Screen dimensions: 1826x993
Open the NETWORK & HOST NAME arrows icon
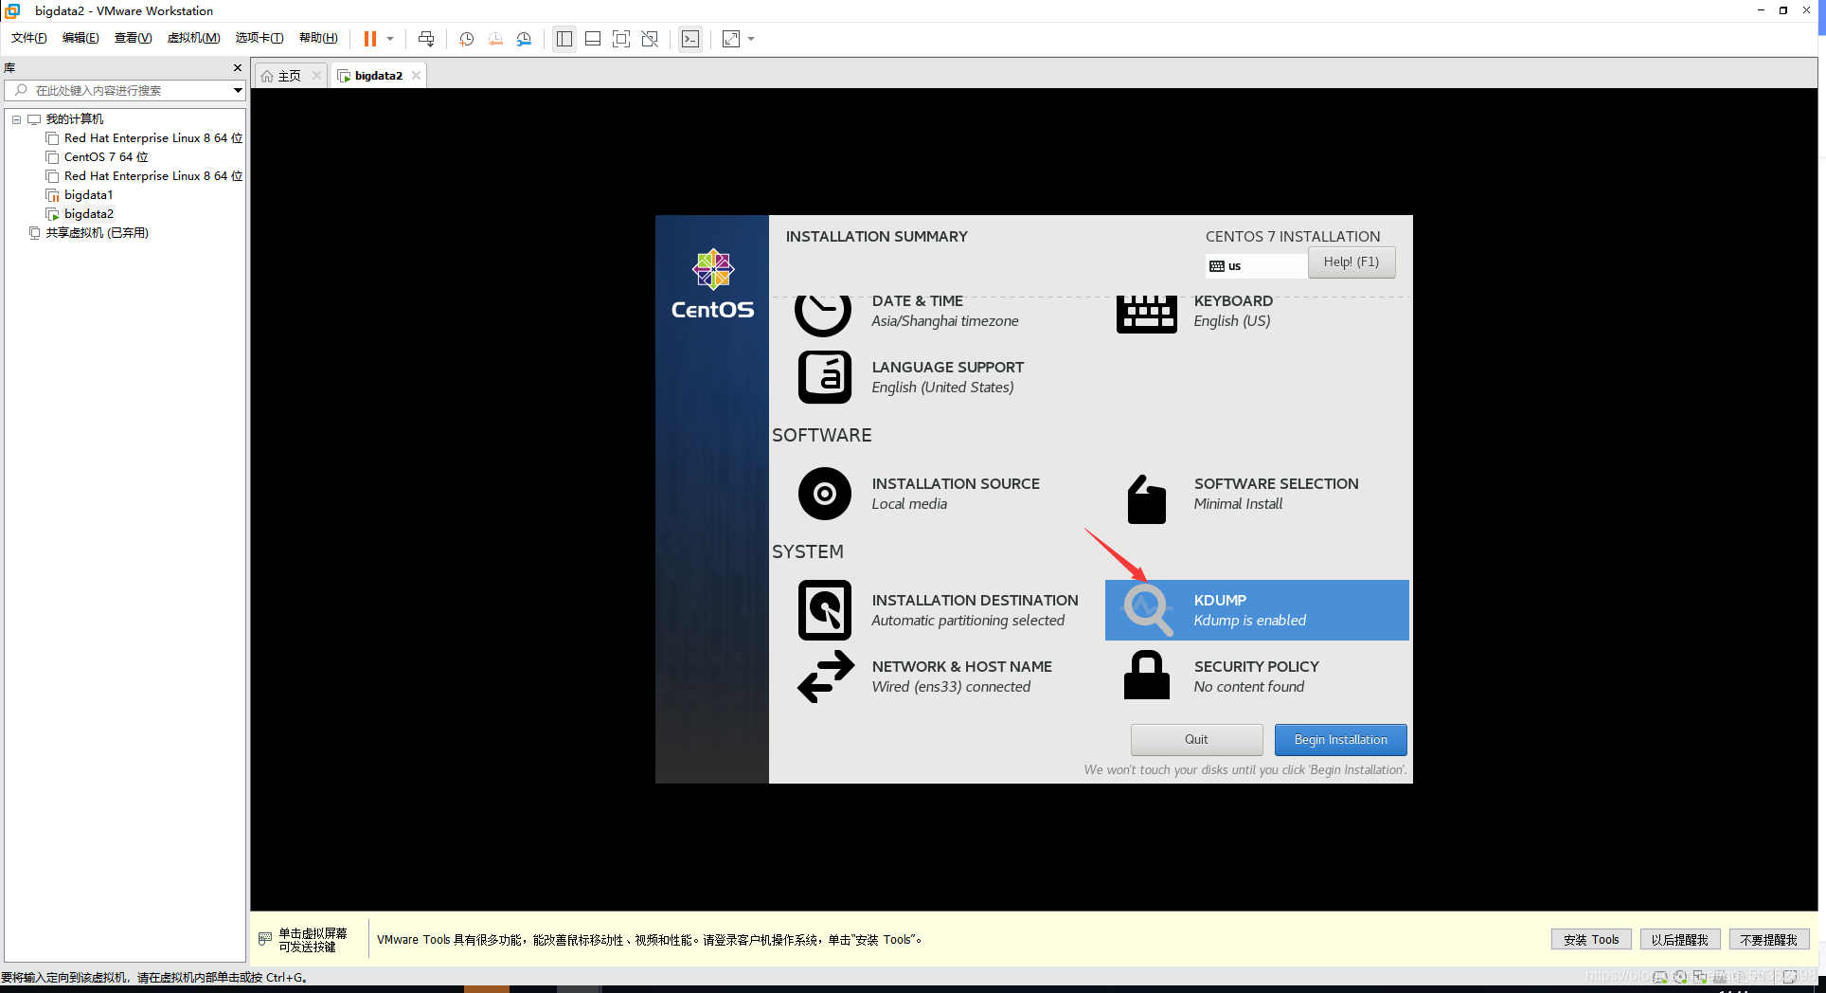(x=826, y=677)
